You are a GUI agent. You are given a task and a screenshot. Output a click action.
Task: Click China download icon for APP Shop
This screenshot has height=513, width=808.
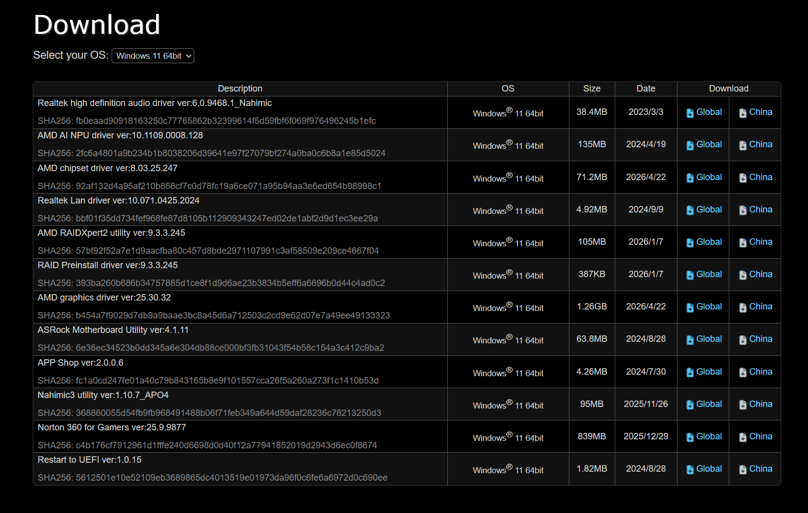coord(743,372)
